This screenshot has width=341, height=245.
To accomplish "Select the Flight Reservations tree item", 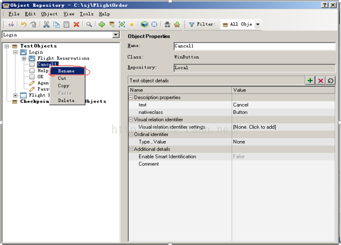I will point(63,58).
